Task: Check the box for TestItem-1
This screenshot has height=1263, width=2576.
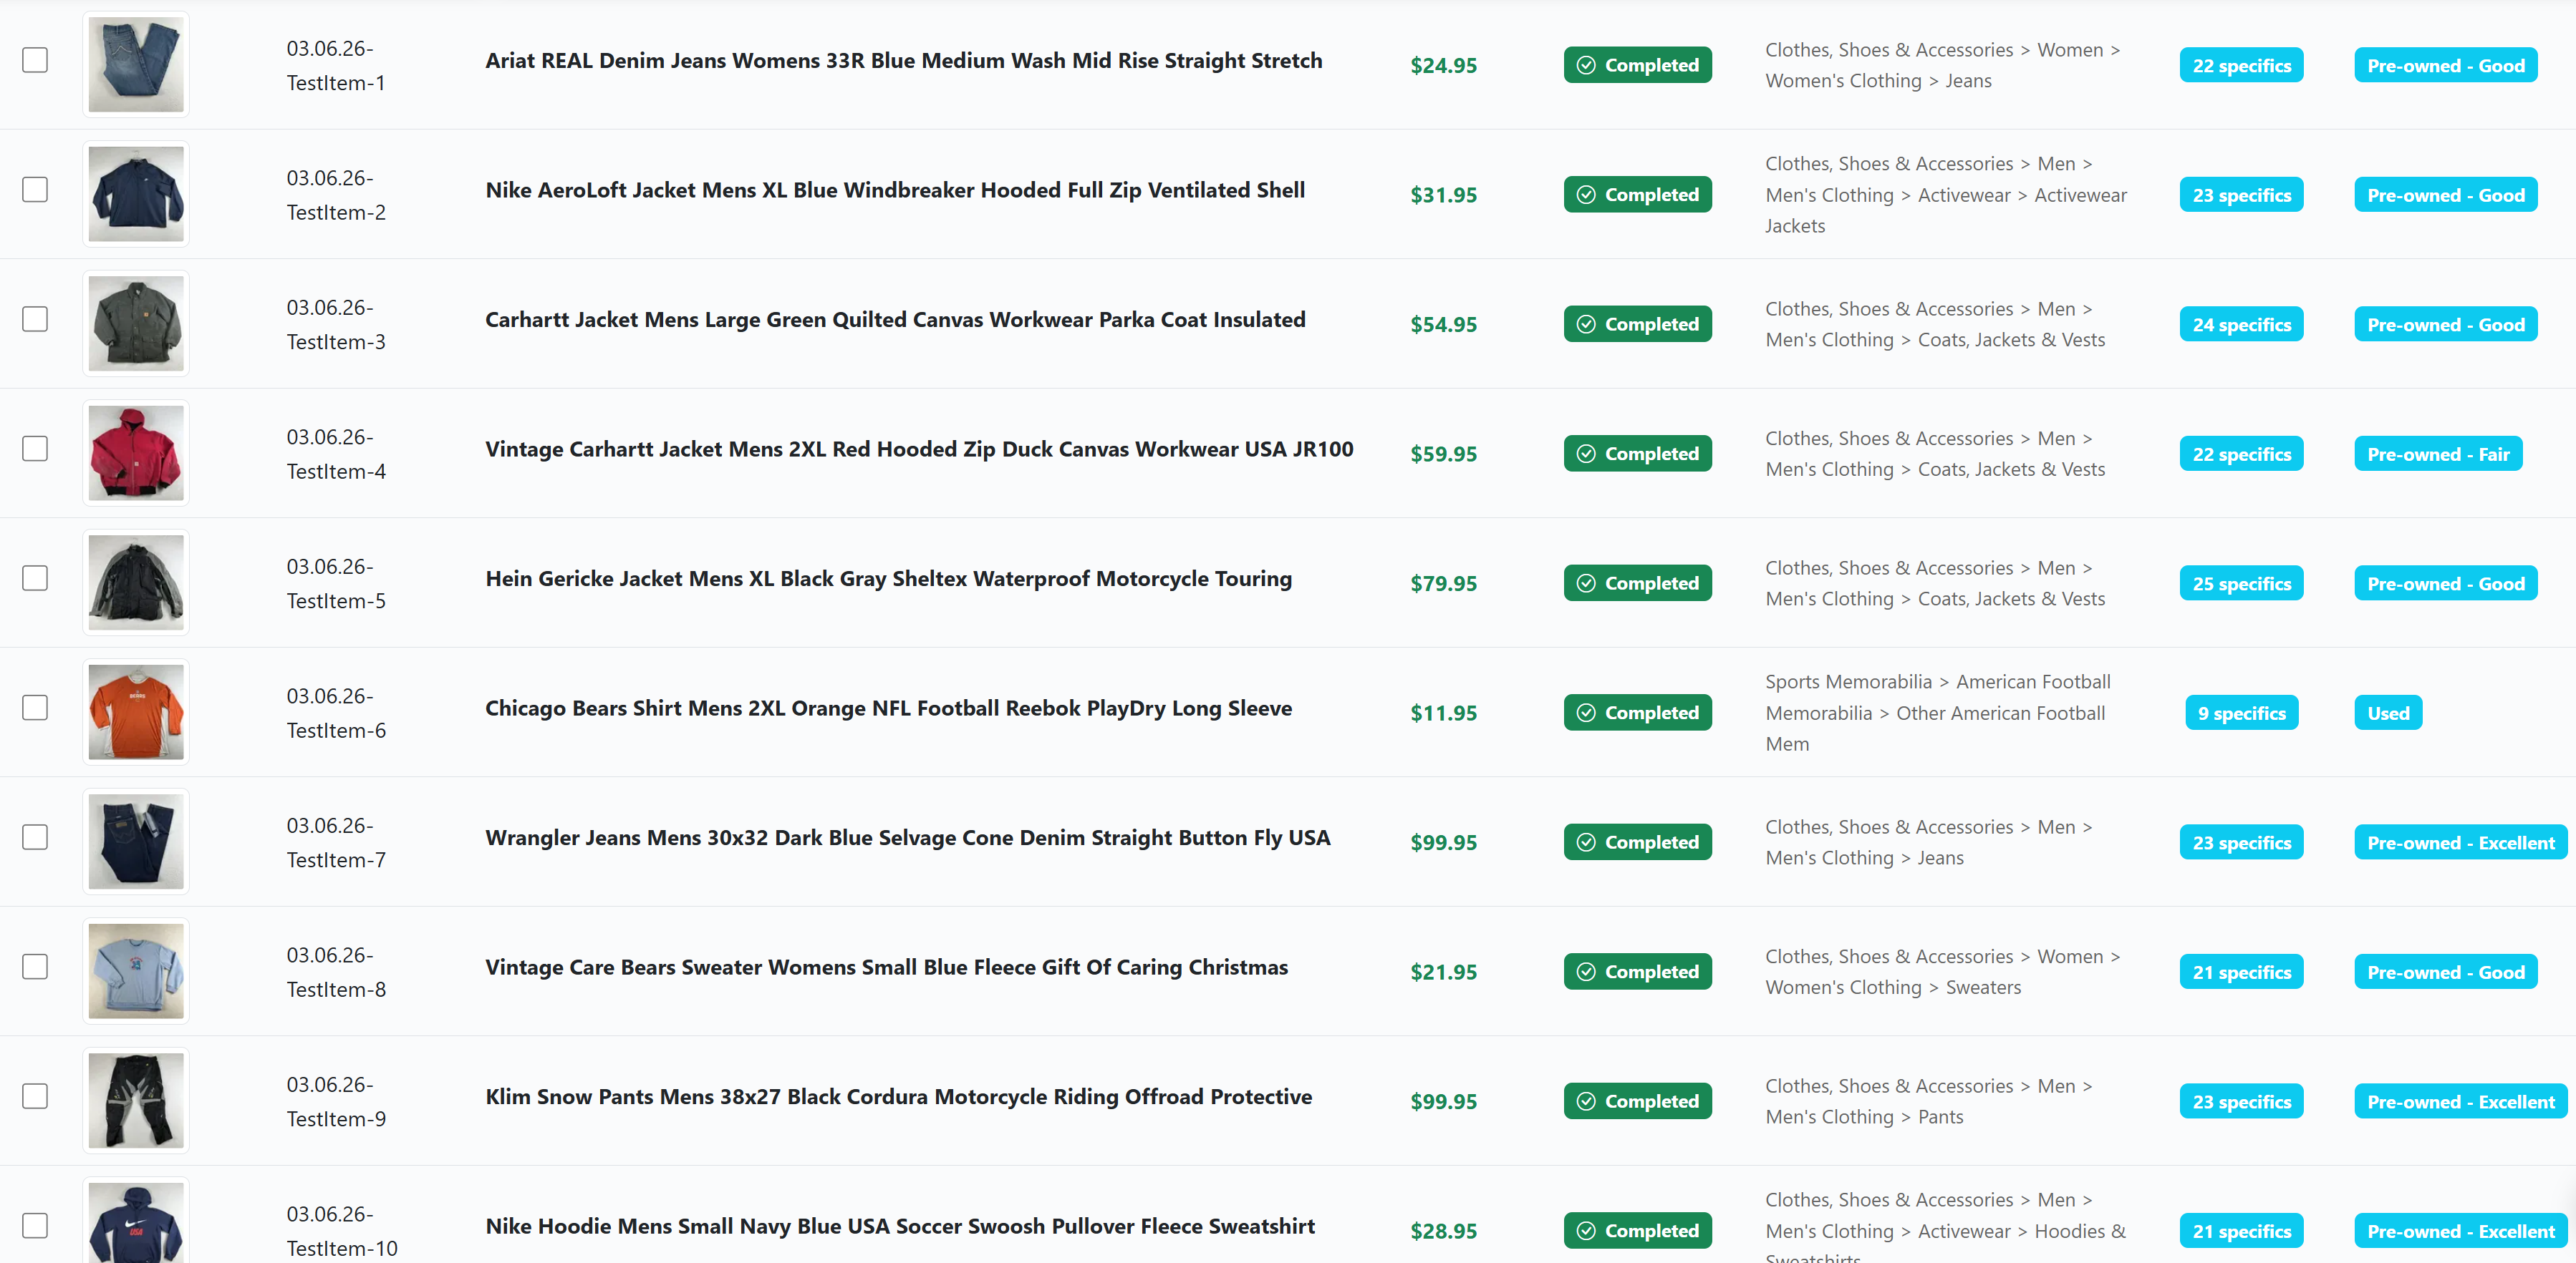Action: 35,60
